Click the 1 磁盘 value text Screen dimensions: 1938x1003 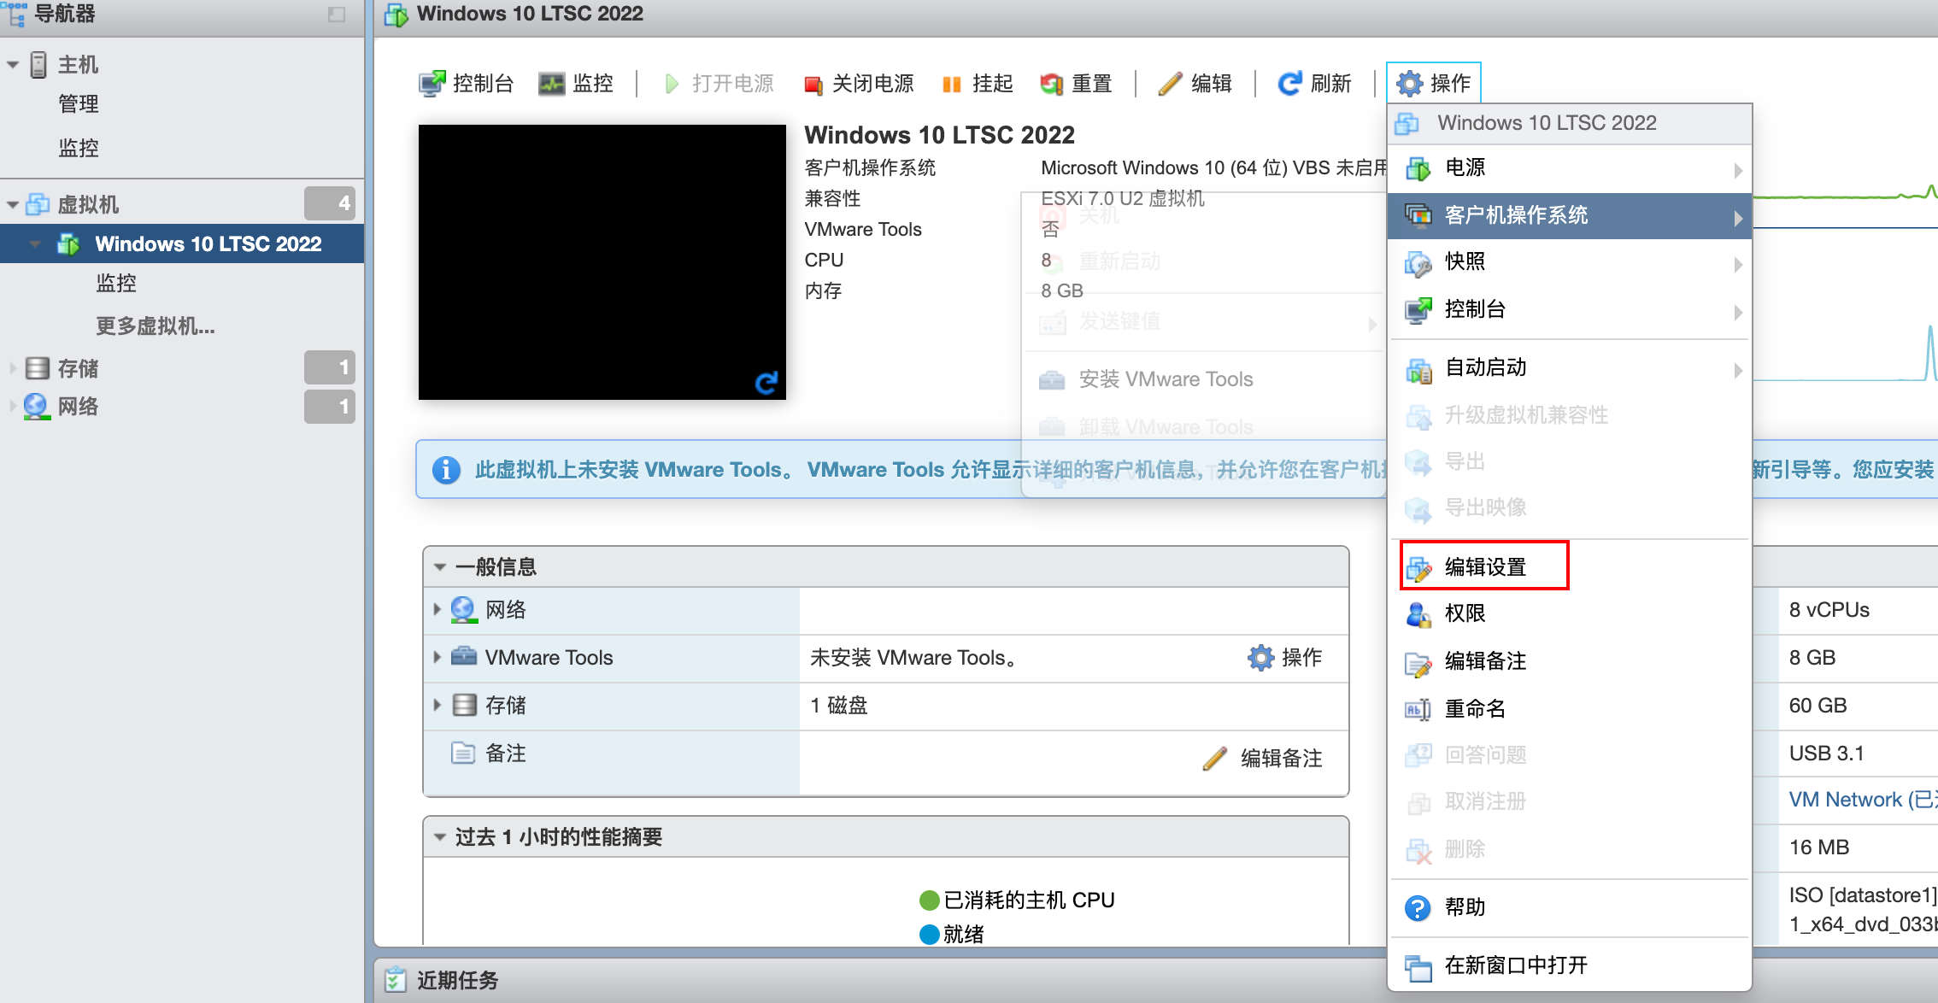[x=838, y=706]
